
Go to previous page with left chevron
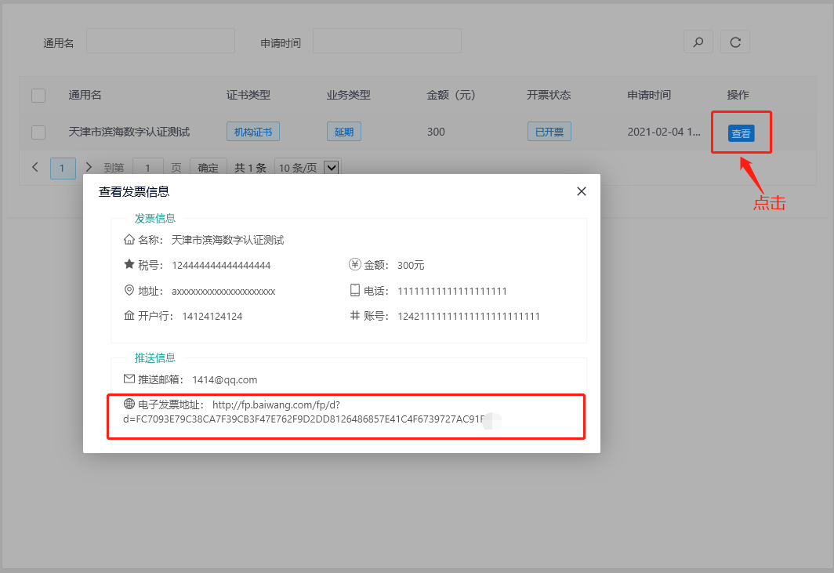(35, 168)
